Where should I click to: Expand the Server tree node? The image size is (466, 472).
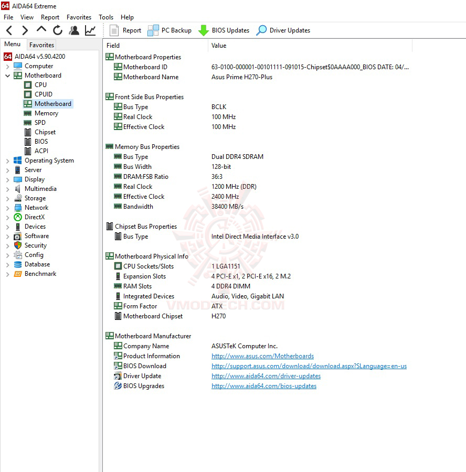(8, 170)
